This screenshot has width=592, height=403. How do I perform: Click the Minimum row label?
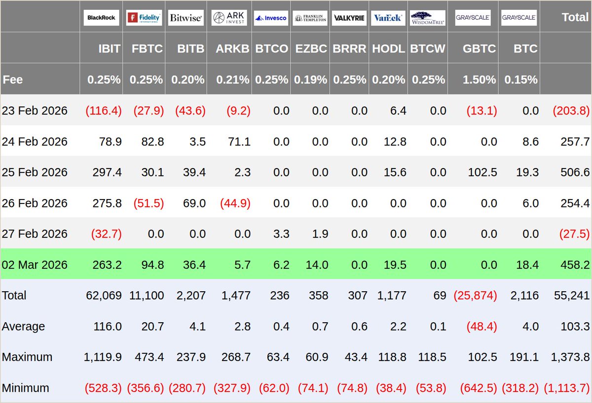pyautogui.click(x=26, y=388)
